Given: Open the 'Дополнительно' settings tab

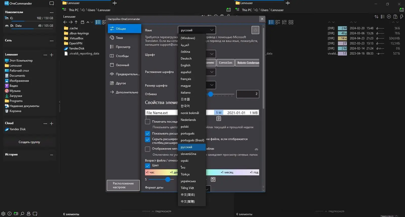Looking at the screenshot, I should click(124, 92).
